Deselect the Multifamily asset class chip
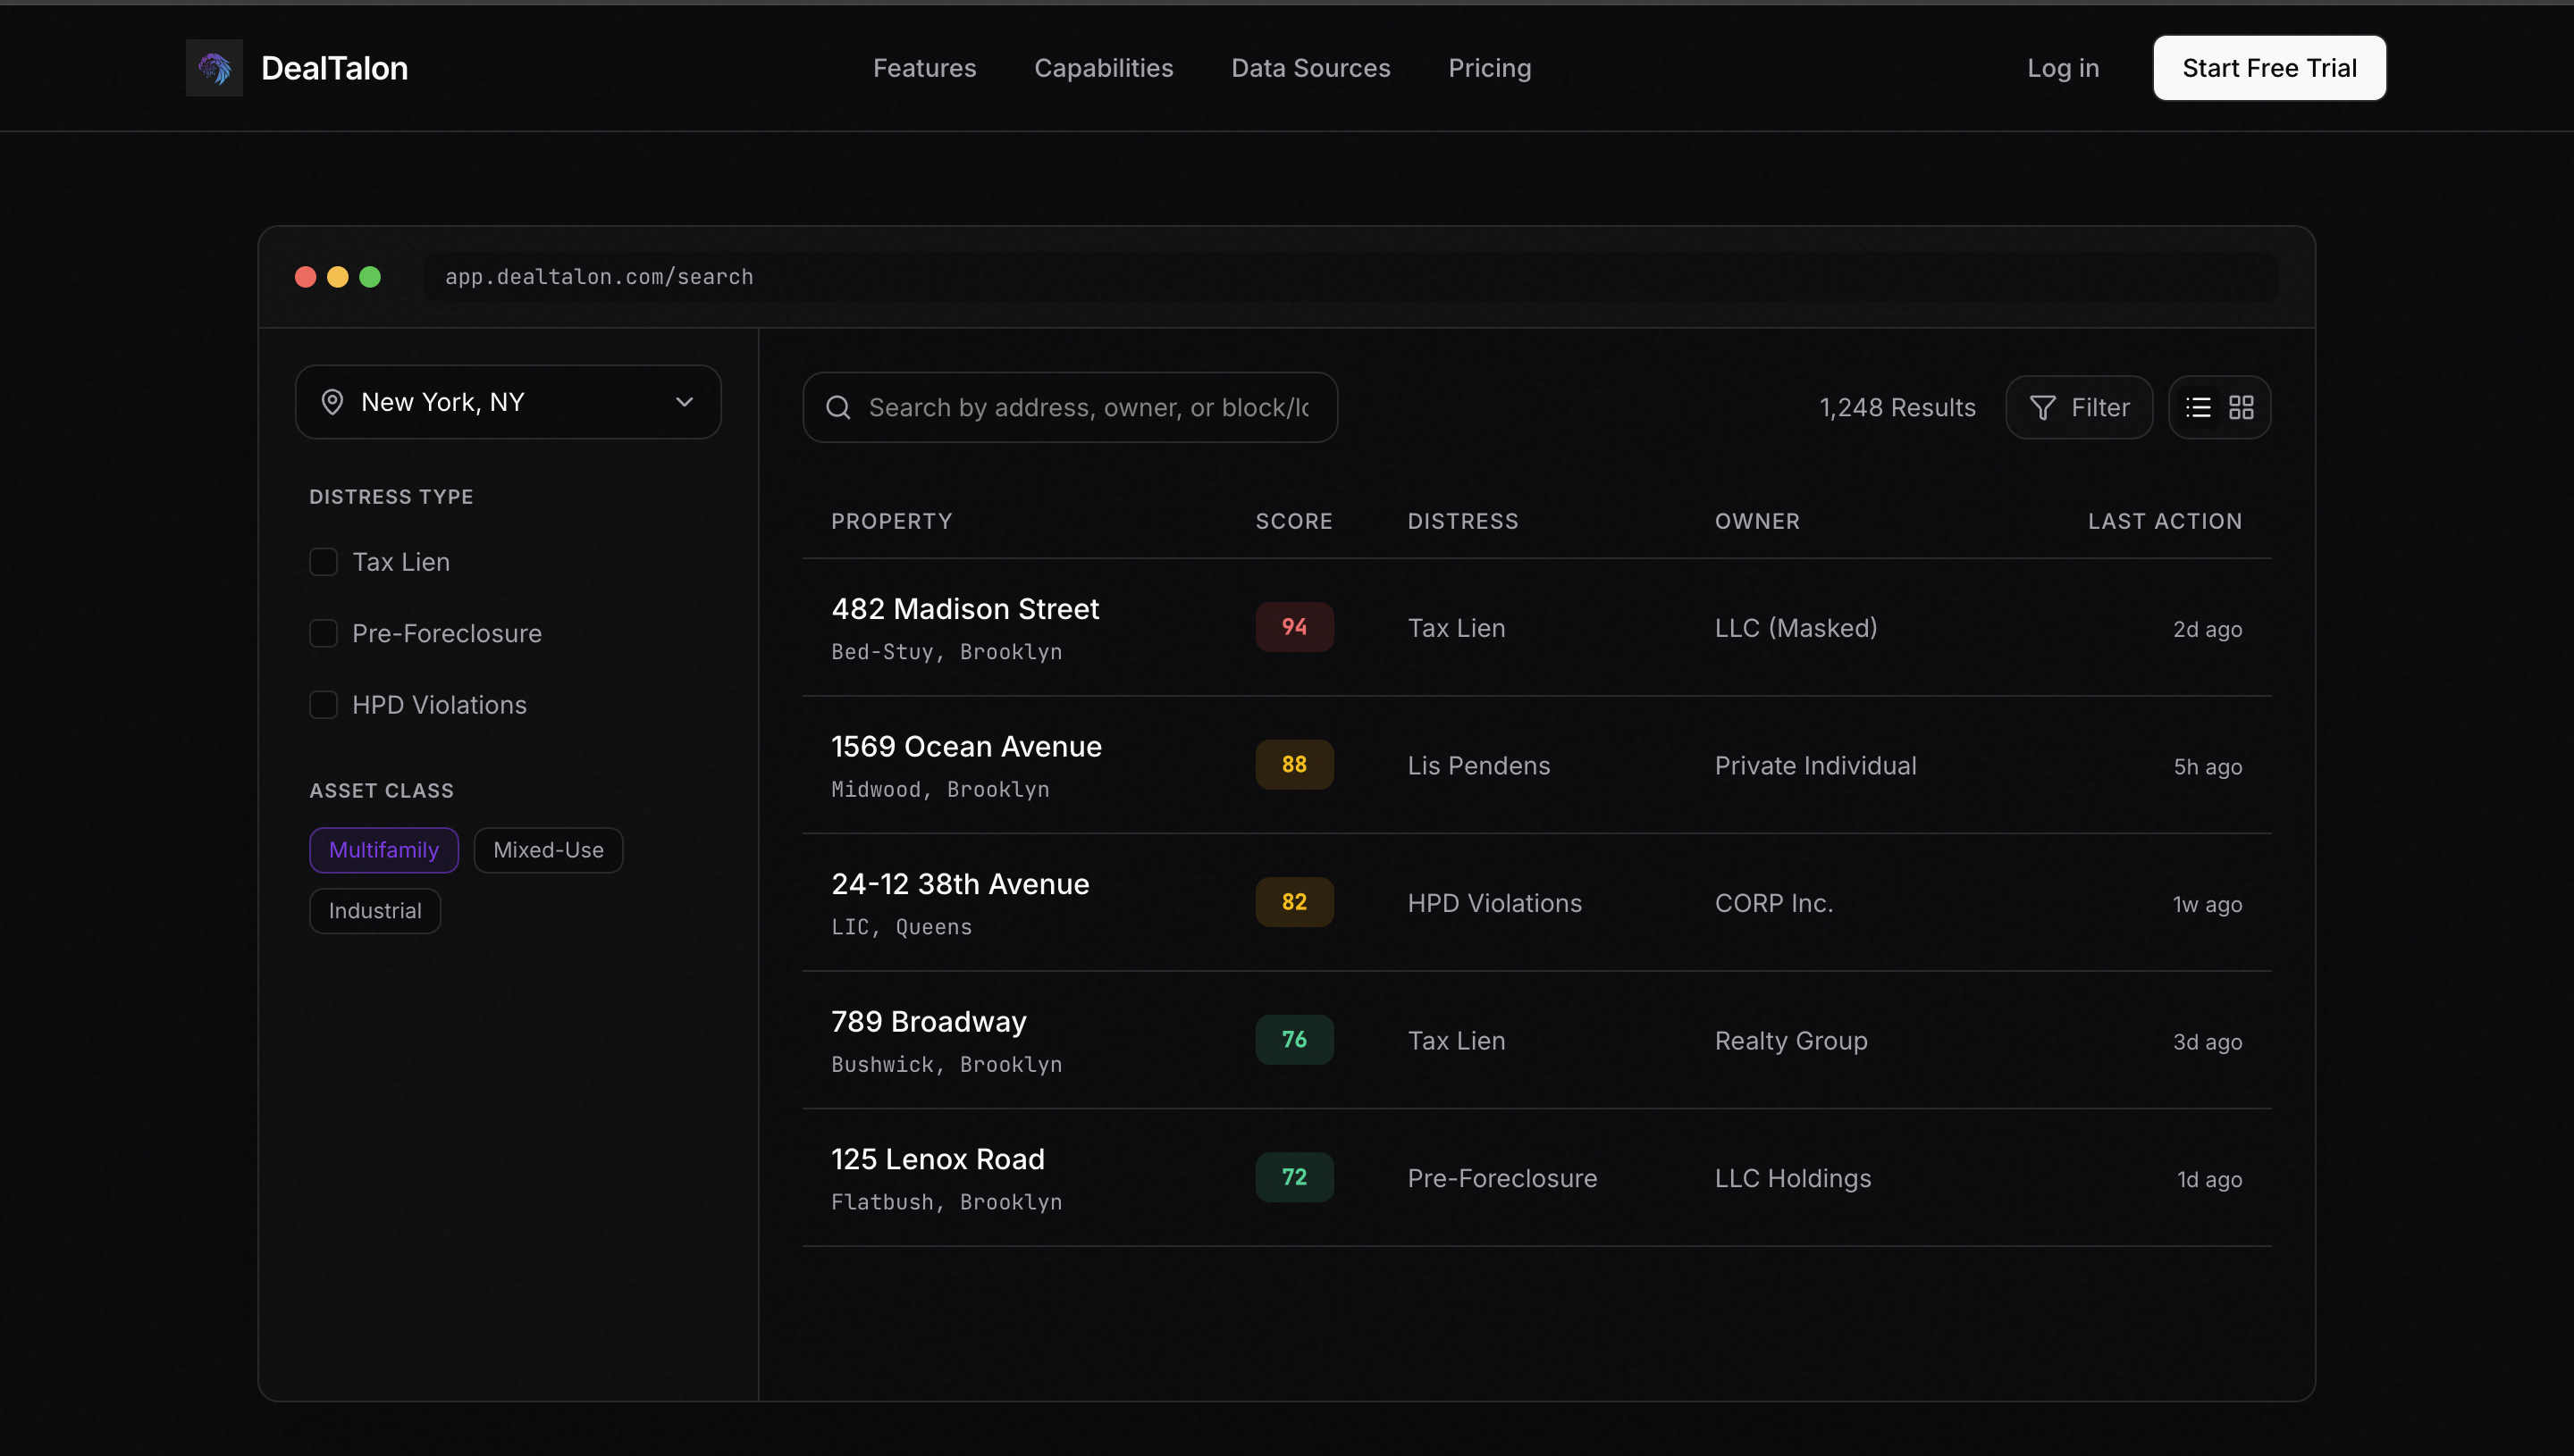This screenshot has height=1456, width=2574. (x=383, y=849)
